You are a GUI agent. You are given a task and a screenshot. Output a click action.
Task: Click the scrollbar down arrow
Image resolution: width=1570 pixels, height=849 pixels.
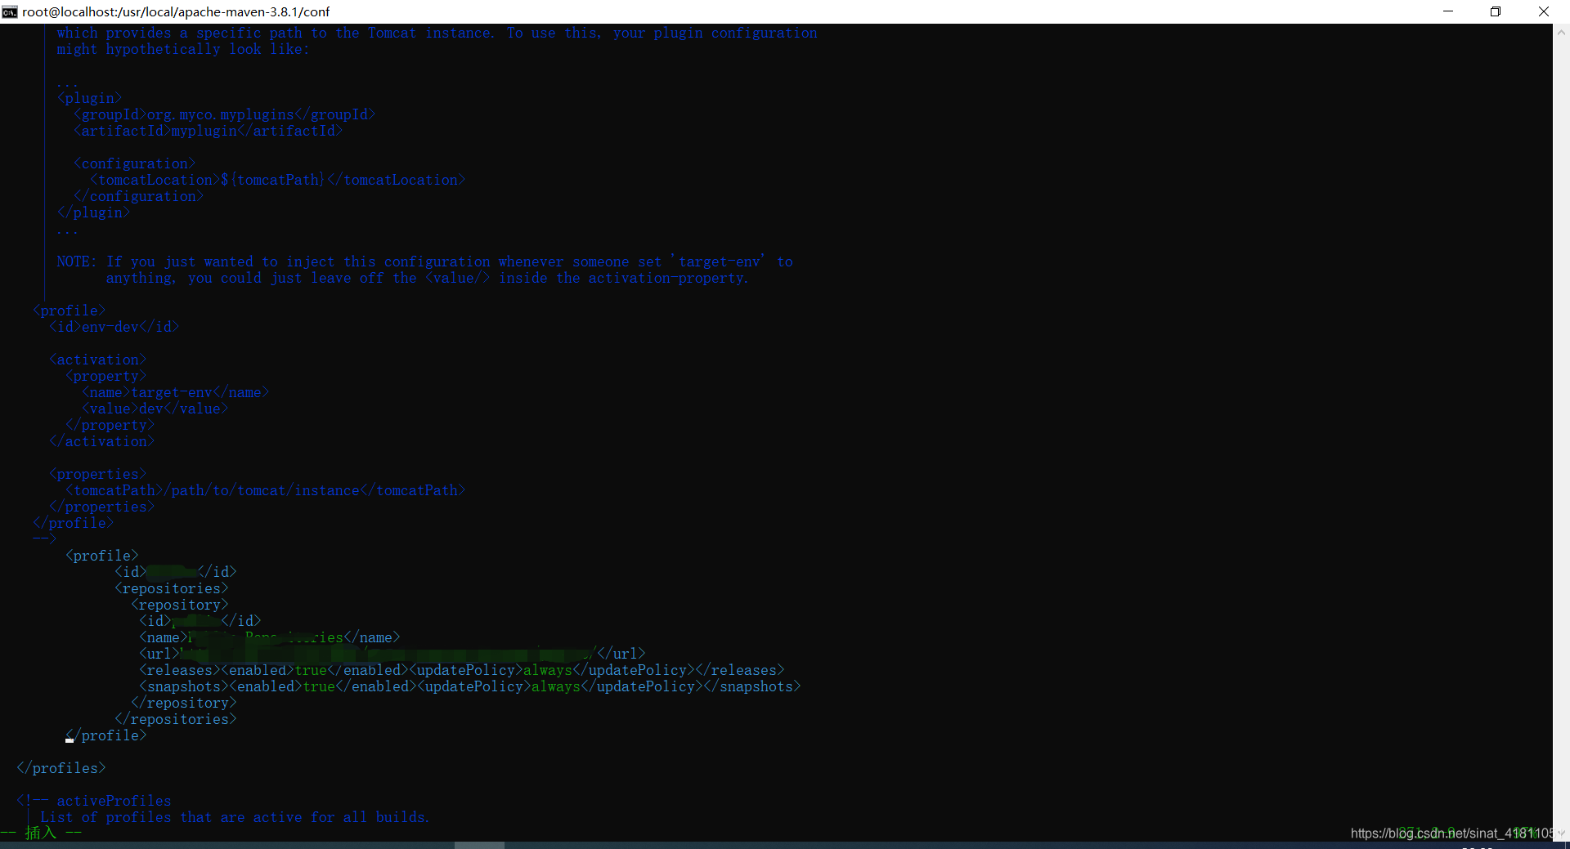coord(1561,833)
